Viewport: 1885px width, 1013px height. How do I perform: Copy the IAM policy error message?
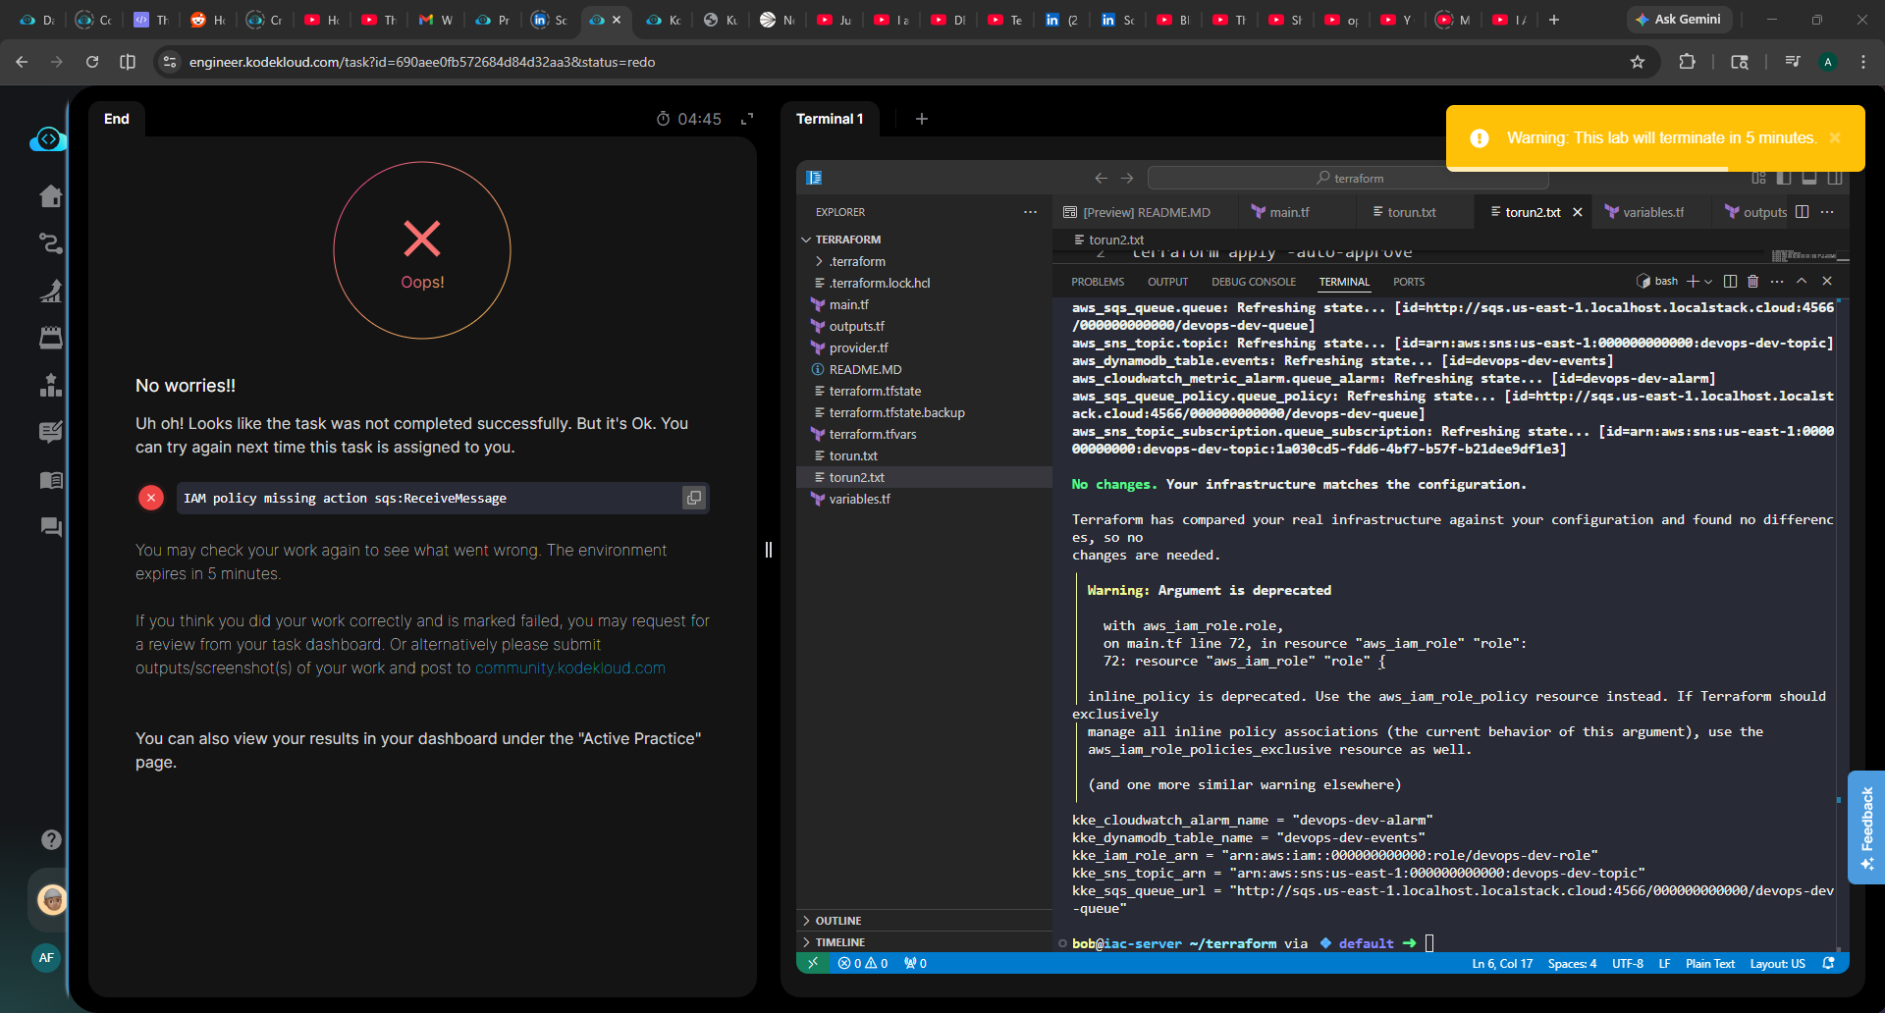(693, 498)
